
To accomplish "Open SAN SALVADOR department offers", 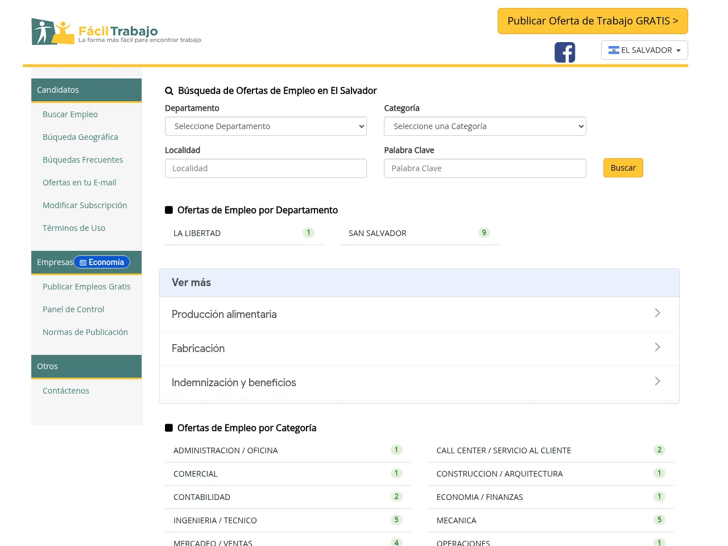I will 419,233.
